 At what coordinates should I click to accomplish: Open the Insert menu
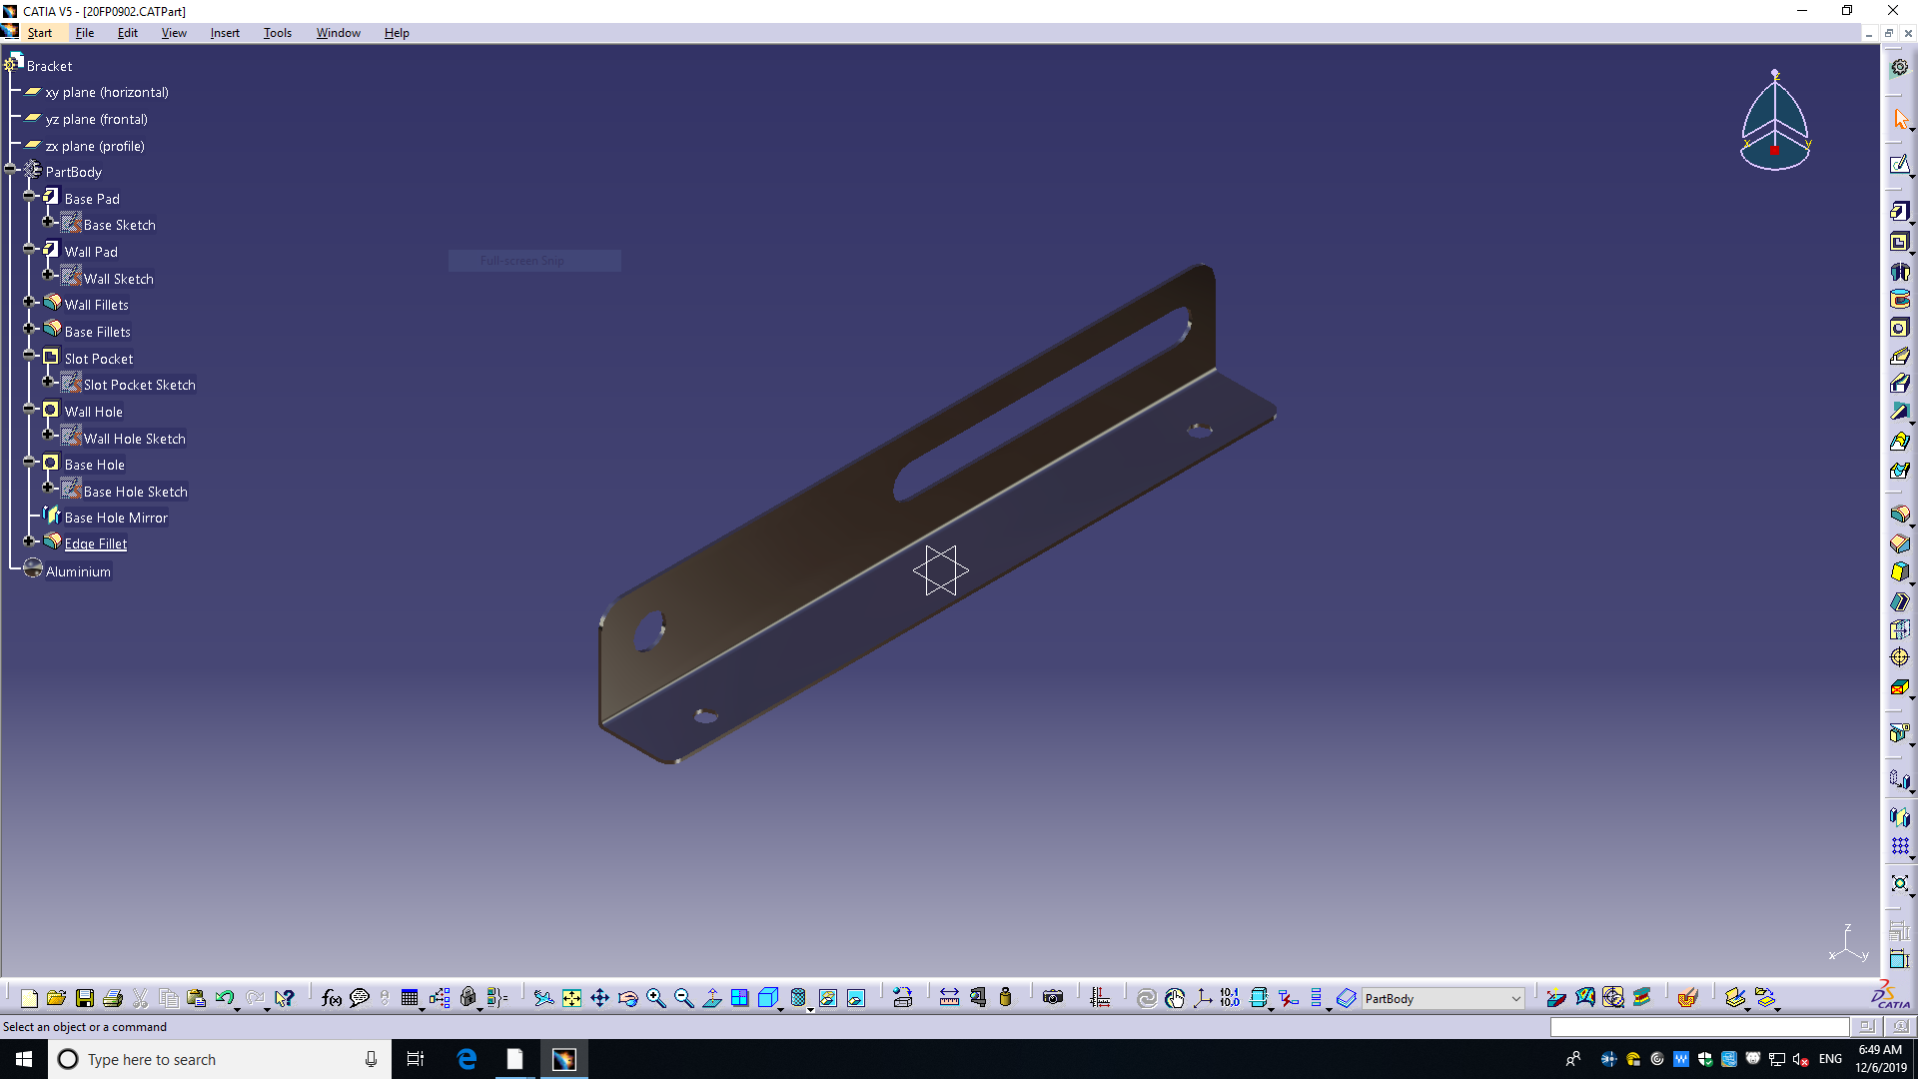(x=225, y=33)
